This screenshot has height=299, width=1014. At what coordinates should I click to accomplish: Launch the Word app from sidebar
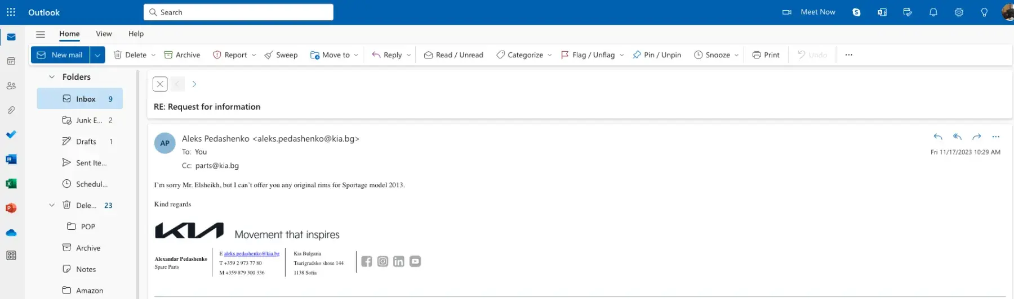point(11,160)
